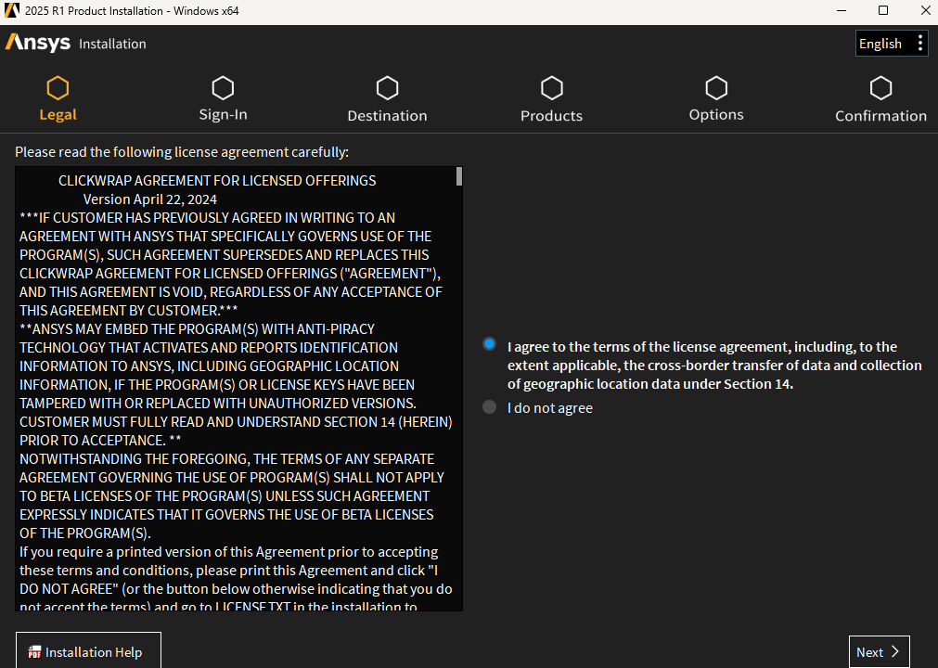Click the Please read license agreement prompt
This screenshot has width=938, height=668.
[182, 152]
